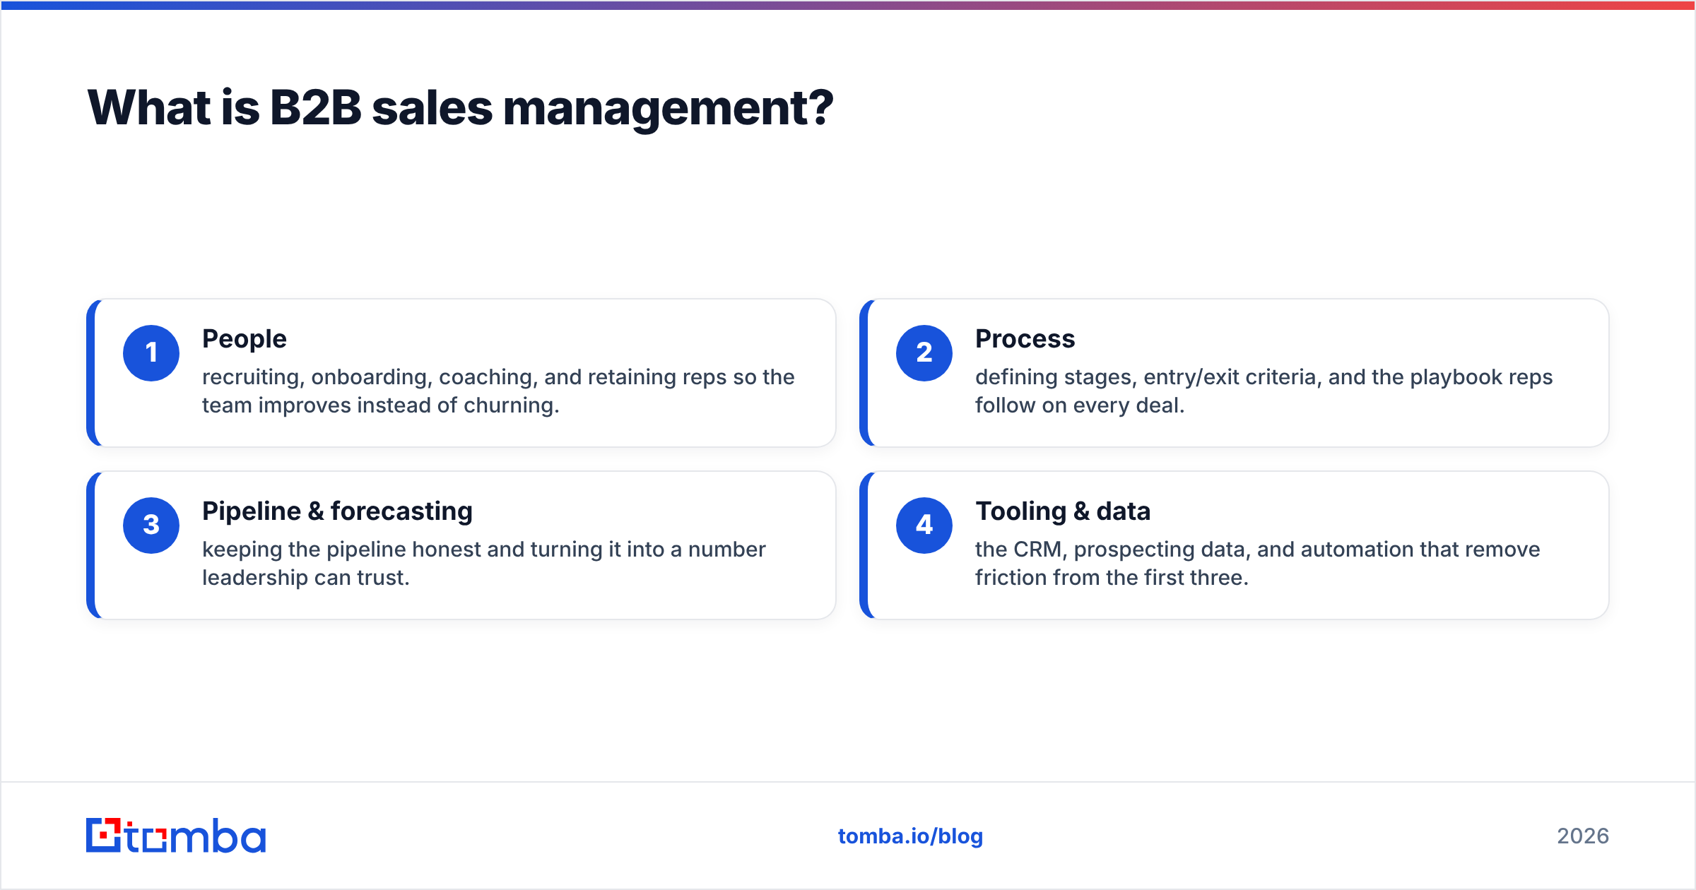Select the "People" card heading
Screen dimensions: 1696x890
pos(245,340)
